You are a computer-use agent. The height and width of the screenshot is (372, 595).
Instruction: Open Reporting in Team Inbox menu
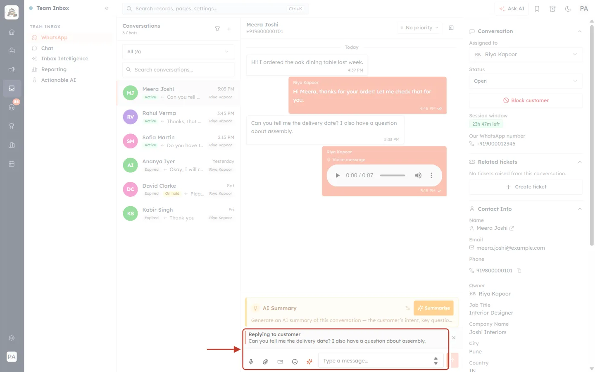click(x=71, y=69)
